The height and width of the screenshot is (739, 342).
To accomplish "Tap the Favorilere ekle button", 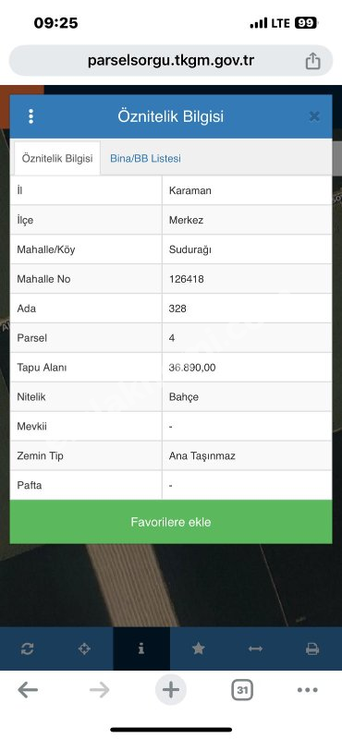I will [171, 522].
